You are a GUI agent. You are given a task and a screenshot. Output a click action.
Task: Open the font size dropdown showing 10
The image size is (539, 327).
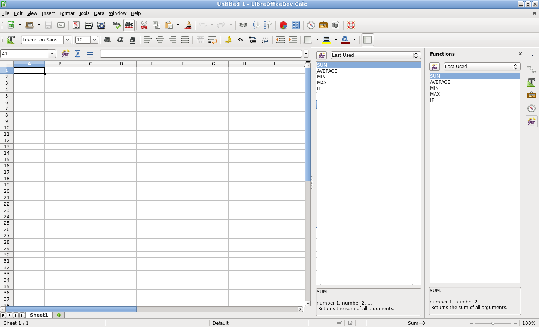click(94, 40)
